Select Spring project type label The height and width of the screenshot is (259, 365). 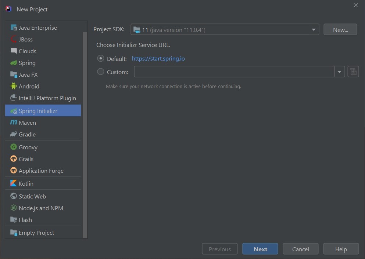coord(27,63)
